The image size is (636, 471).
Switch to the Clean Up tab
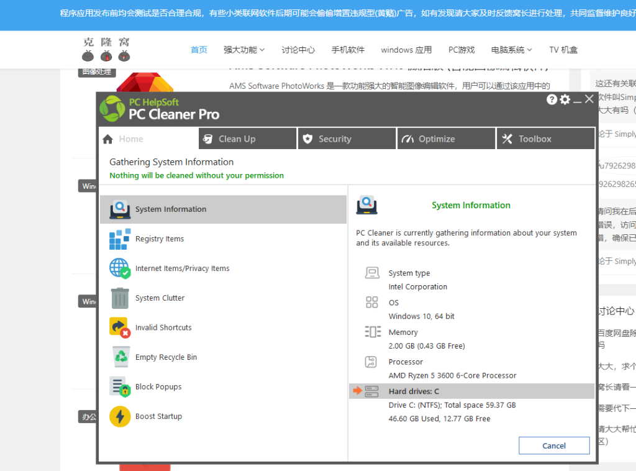(x=247, y=139)
